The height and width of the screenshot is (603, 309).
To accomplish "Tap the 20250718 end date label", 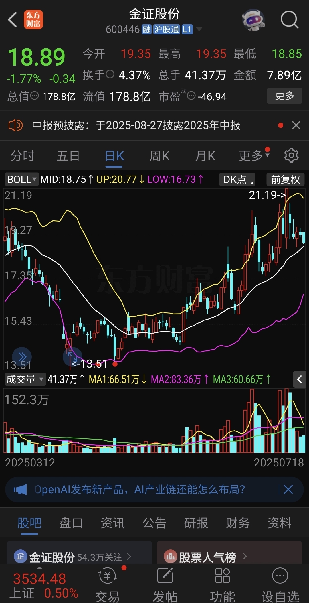I will pyautogui.click(x=279, y=463).
